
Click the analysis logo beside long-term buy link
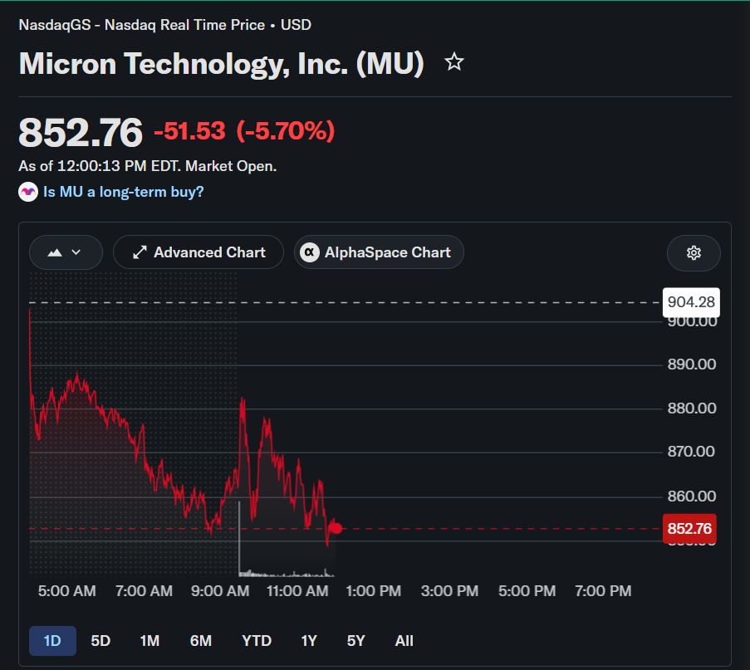point(28,192)
